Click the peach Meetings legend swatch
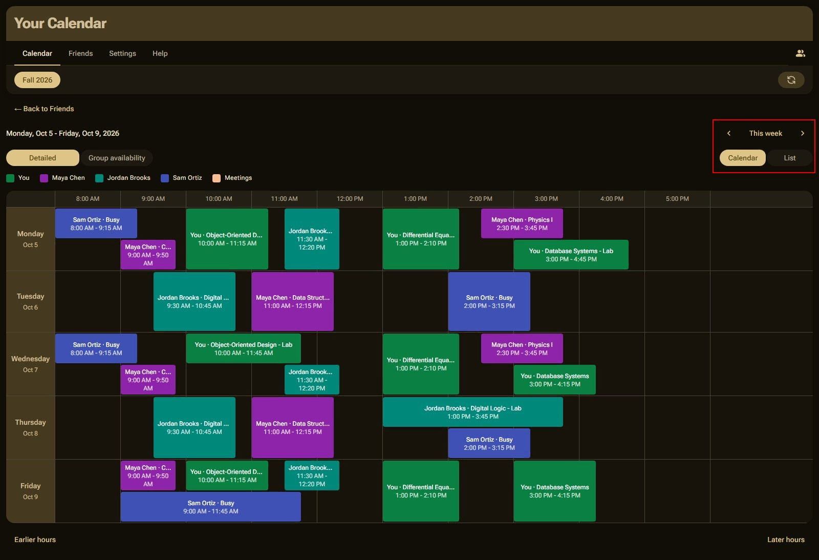 coord(217,178)
